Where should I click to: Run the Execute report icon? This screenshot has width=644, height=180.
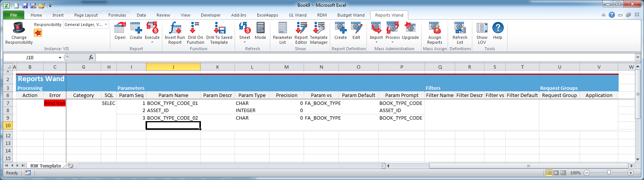[x=152, y=28]
